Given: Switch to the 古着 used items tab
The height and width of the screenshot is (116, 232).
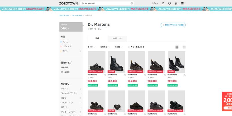Looking at the screenshot, I should coord(117,39).
